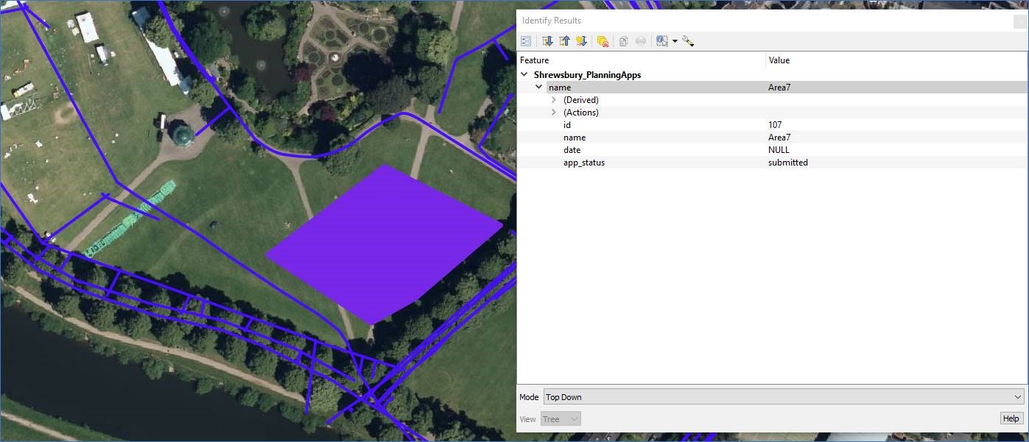This screenshot has height=442, width=1029.
Task: Collapse the Shrewsbury_PlanningApps layer node
Action: (524, 74)
